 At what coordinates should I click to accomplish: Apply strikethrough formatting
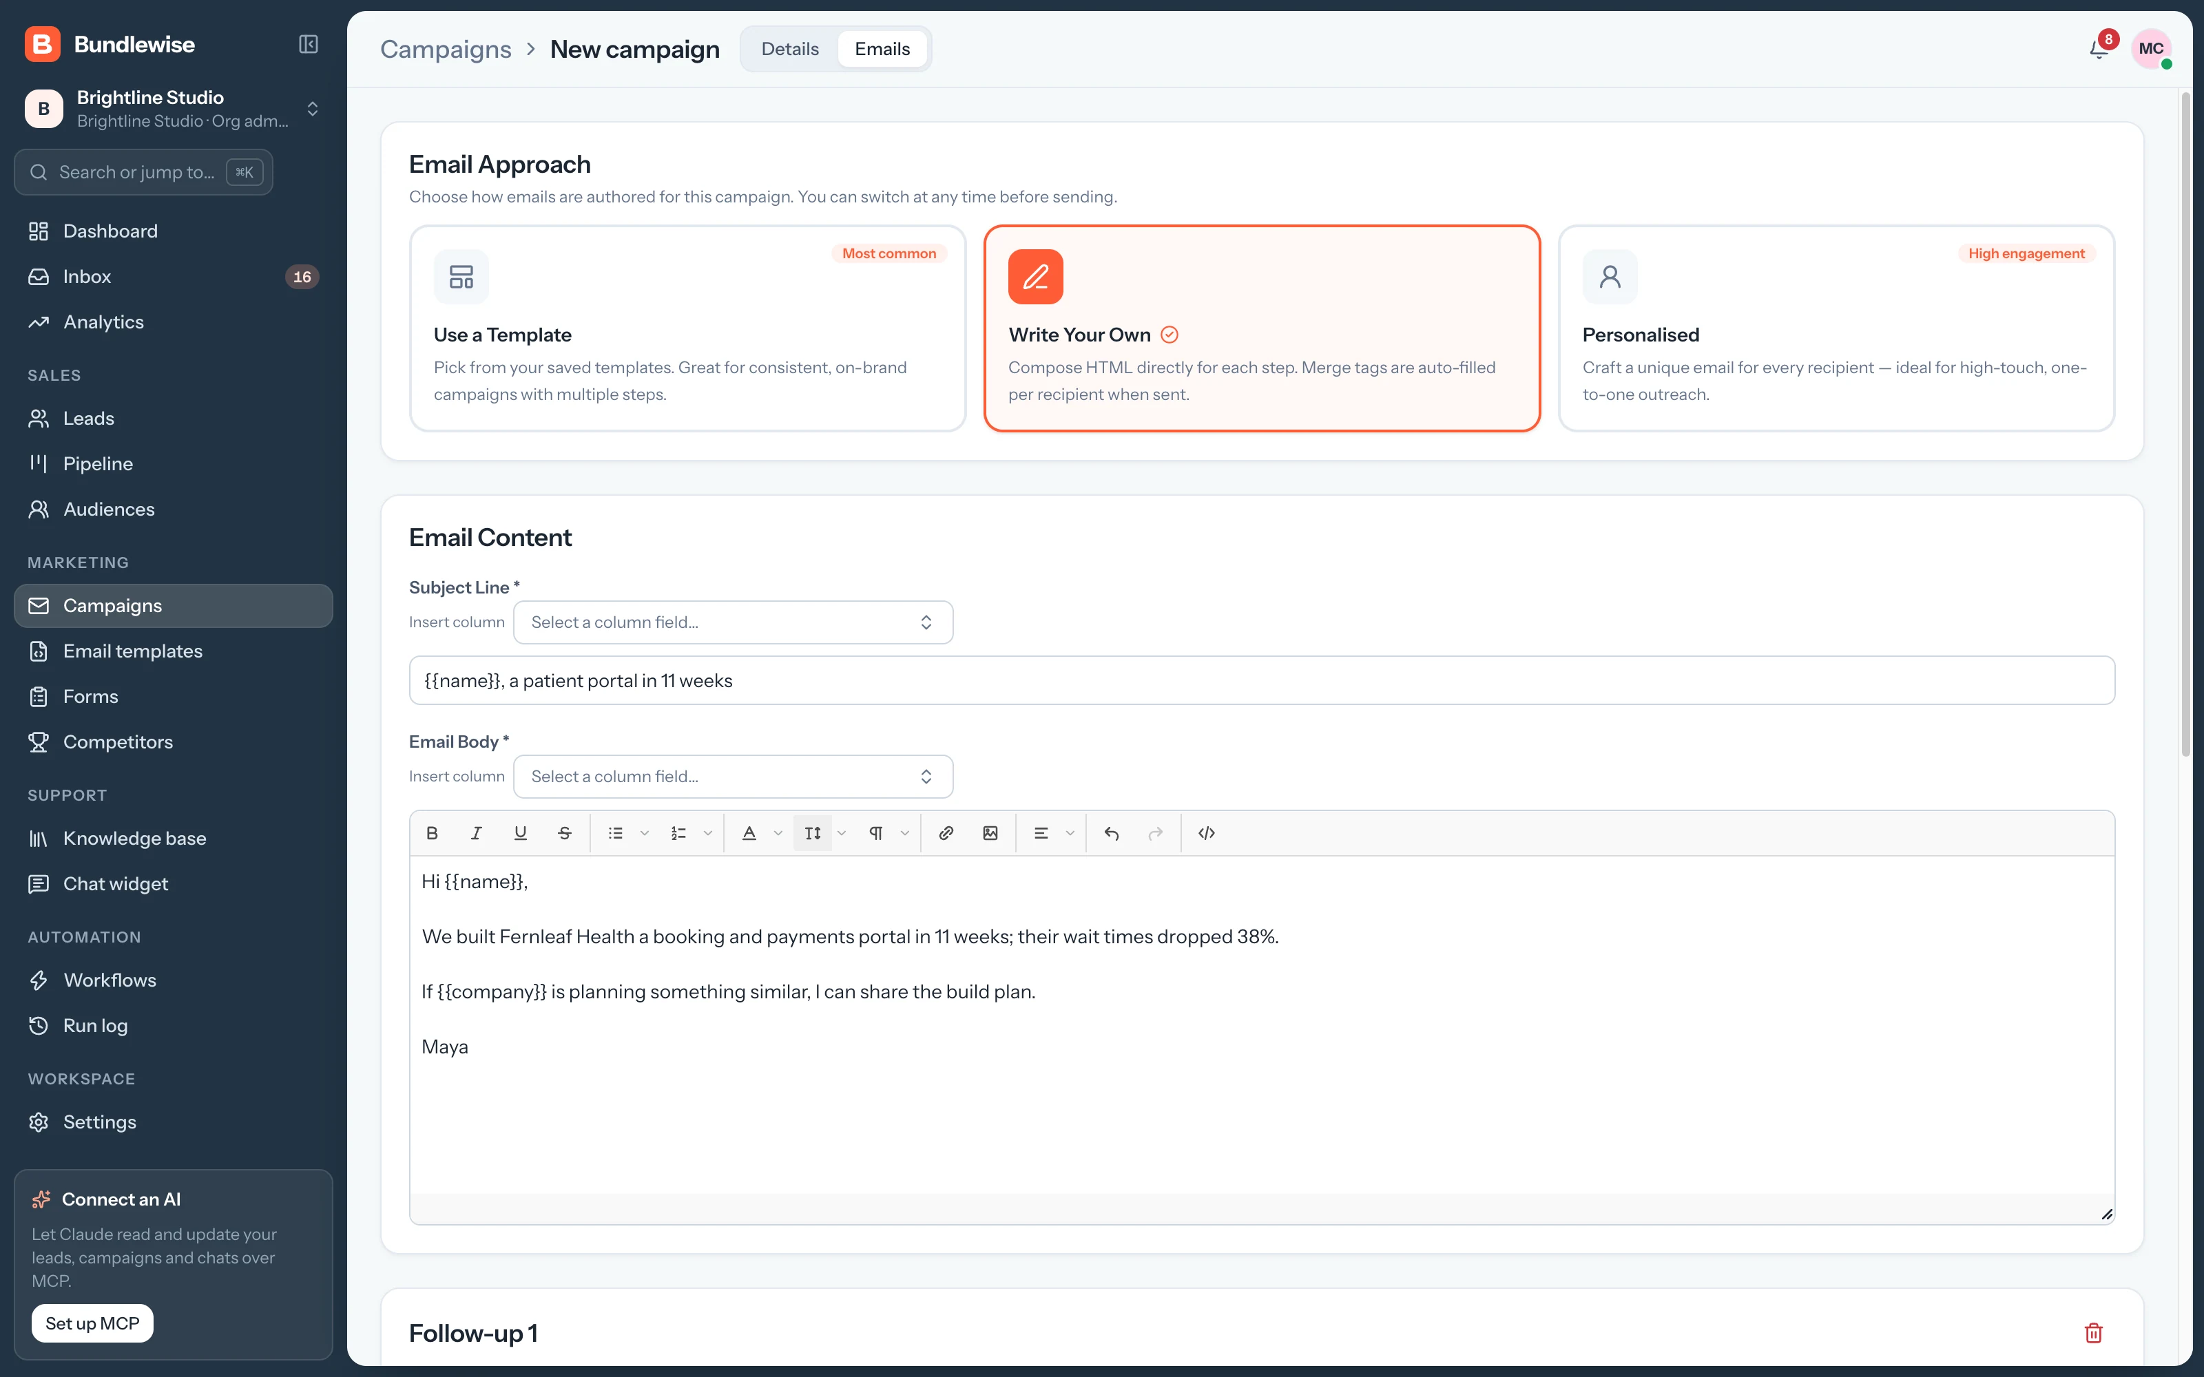[565, 832]
